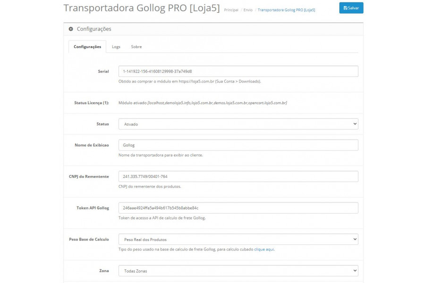Open the Status dropdown showing Ativado
The width and height of the screenshot is (425, 283).
[238, 124]
